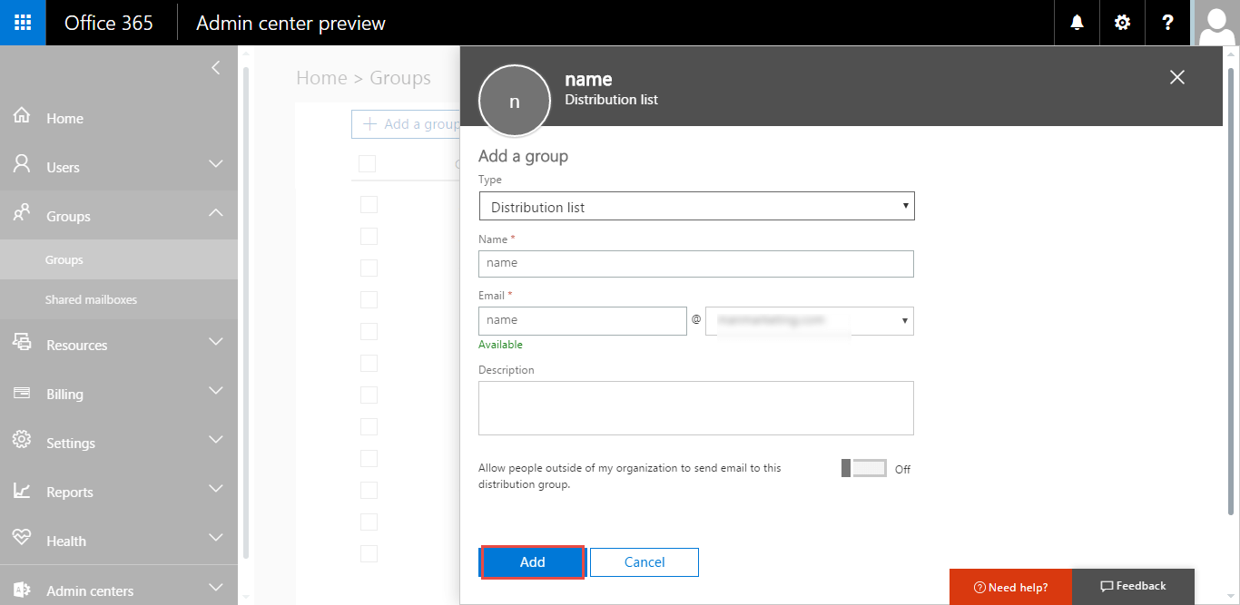Click the Users icon in the sidebar
The height and width of the screenshot is (605, 1240).
click(22, 166)
